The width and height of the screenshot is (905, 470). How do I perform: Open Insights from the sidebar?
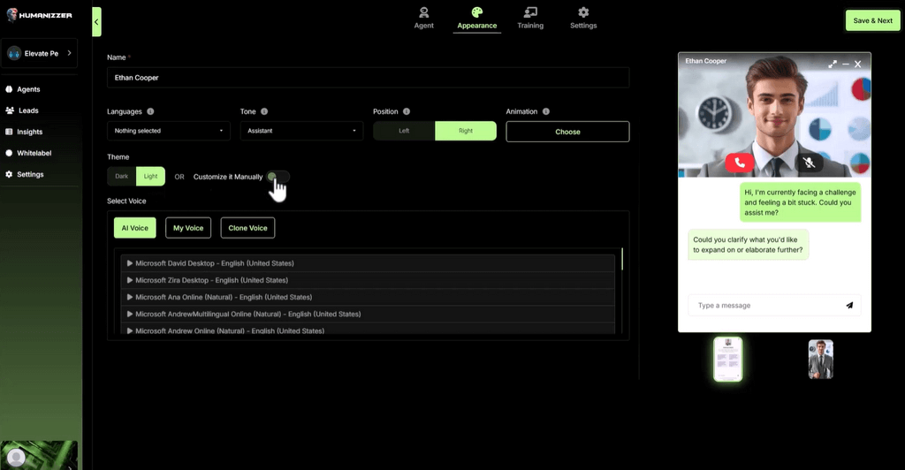pos(29,132)
